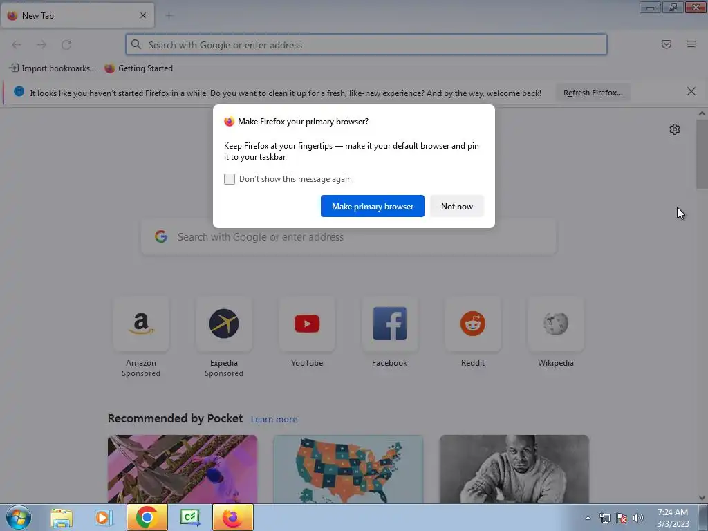Open Windows Explorer from the taskbar
The height and width of the screenshot is (531, 708).
pyautogui.click(x=62, y=517)
